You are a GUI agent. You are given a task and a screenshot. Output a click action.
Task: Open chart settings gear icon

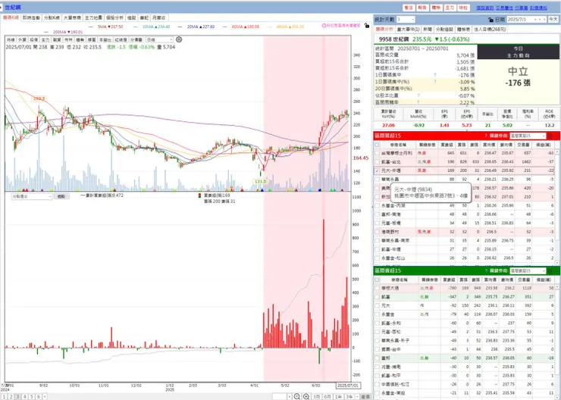pos(179,39)
